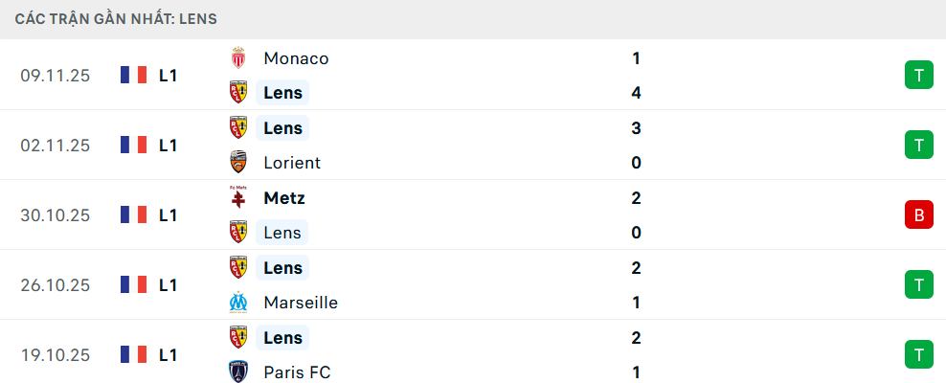Select the Metz team name
The image size is (946, 383).
tap(284, 198)
